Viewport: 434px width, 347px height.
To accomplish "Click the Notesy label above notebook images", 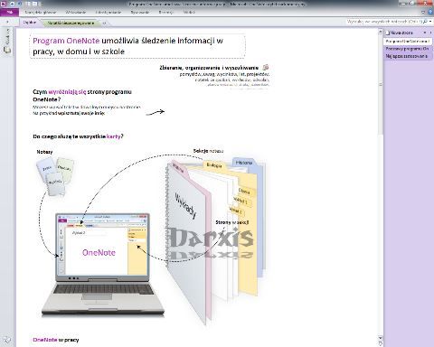I will click(44, 152).
